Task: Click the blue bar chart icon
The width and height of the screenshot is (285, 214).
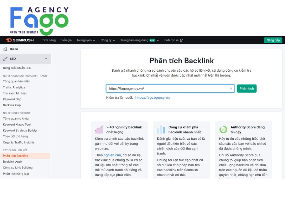Action: (161, 129)
